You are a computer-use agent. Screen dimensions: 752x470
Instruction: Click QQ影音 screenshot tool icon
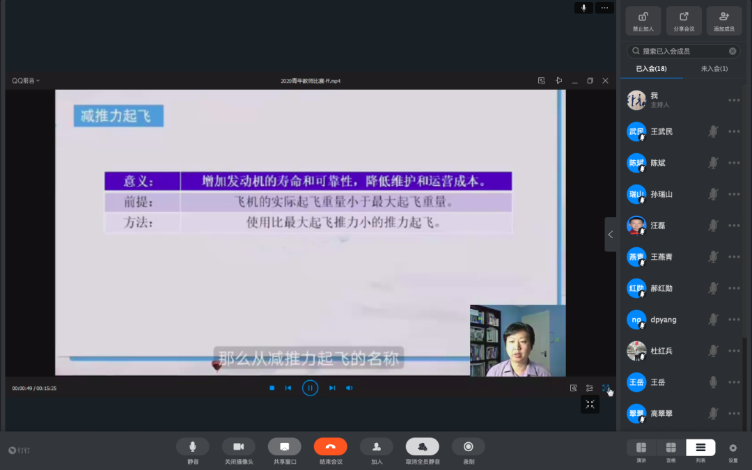pyautogui.click(x=573, y=388)
